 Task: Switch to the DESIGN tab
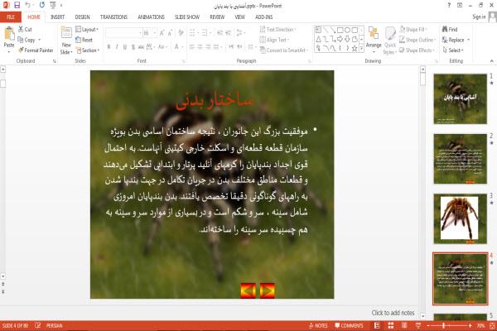click(82, 17)
